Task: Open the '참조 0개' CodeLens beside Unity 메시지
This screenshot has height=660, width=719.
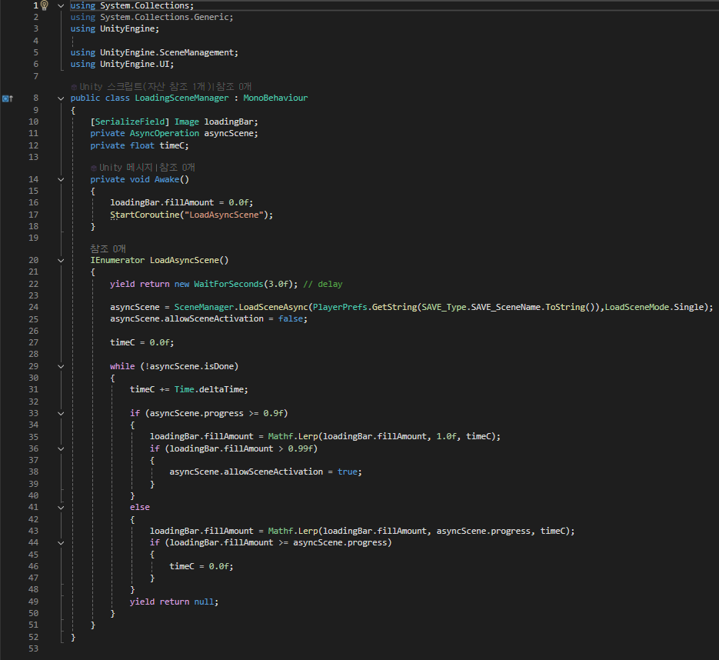Action: [177, 168]
